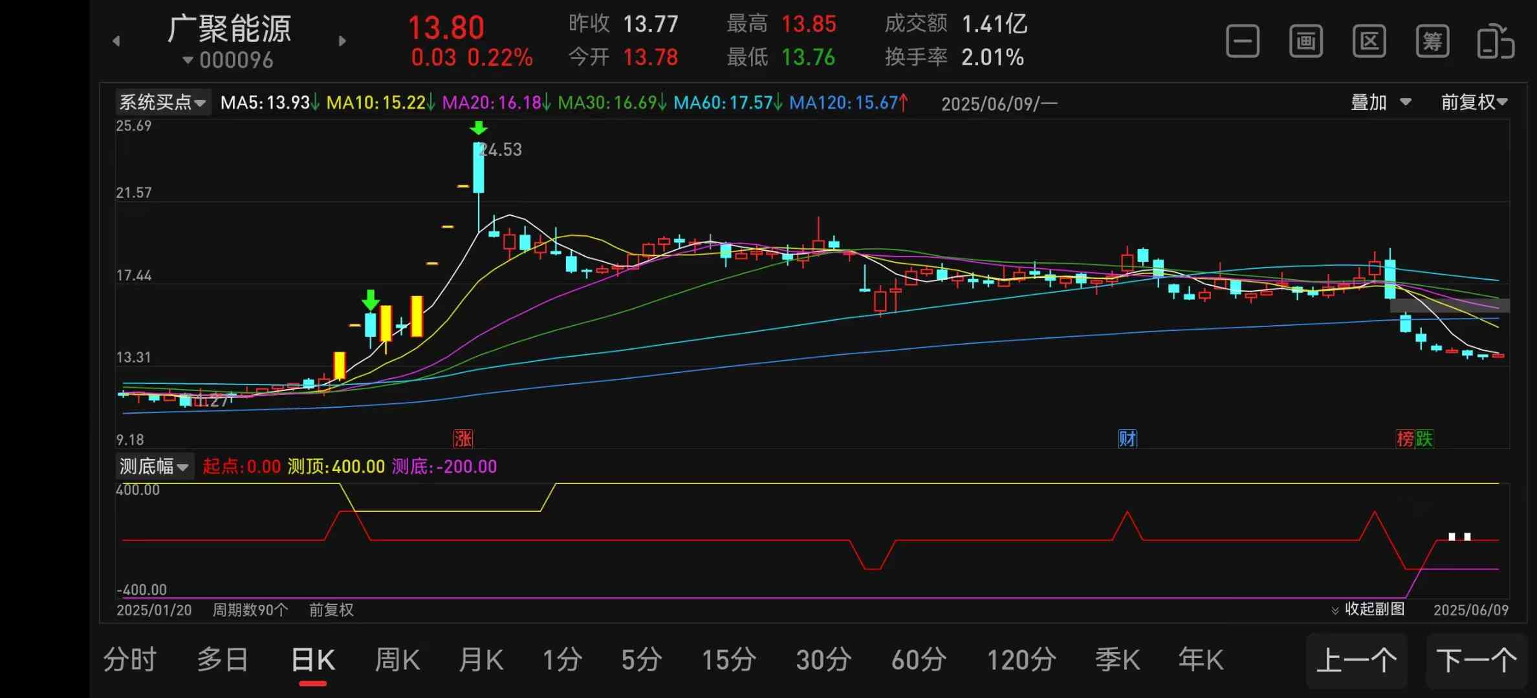Click the MA10: 15.22 label
Viewport: 1537px width, 698px height.
[380, 102]
